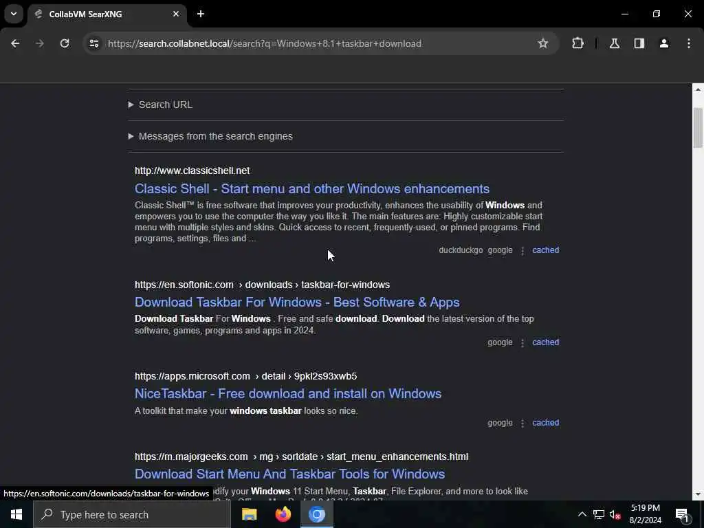Open the Extensions puzzle icon
Screen dimensions: 704x528
[x=577, y=43]
